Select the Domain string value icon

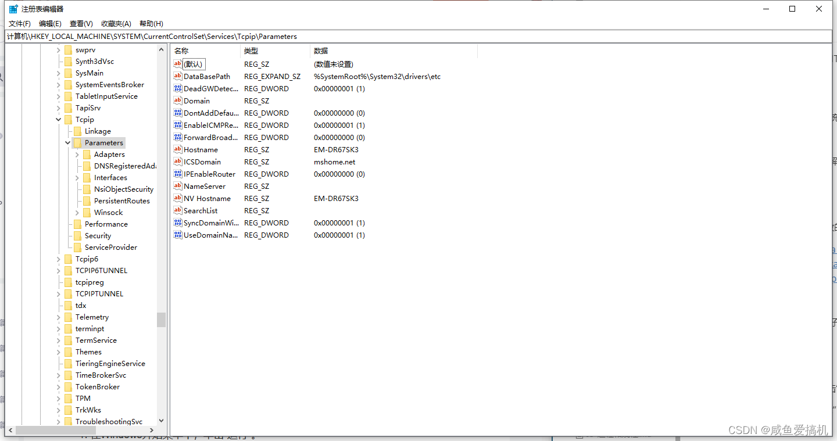178,101
